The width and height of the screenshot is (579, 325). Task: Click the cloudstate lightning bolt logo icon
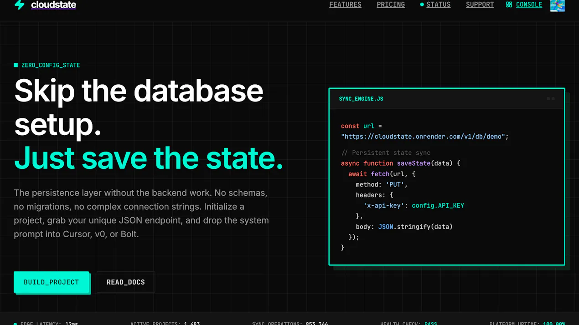tap(20, 5)
